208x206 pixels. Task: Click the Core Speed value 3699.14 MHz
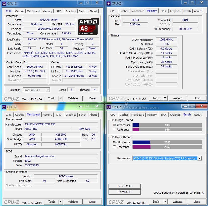tap(35, 67)
